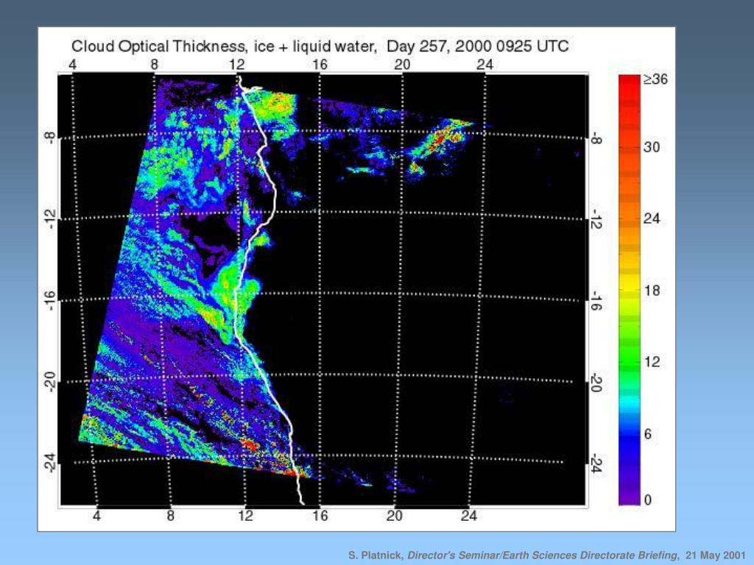Click the colorbar label "≥36"
This screenshot has width=754, height=565.
coord(655,79)
